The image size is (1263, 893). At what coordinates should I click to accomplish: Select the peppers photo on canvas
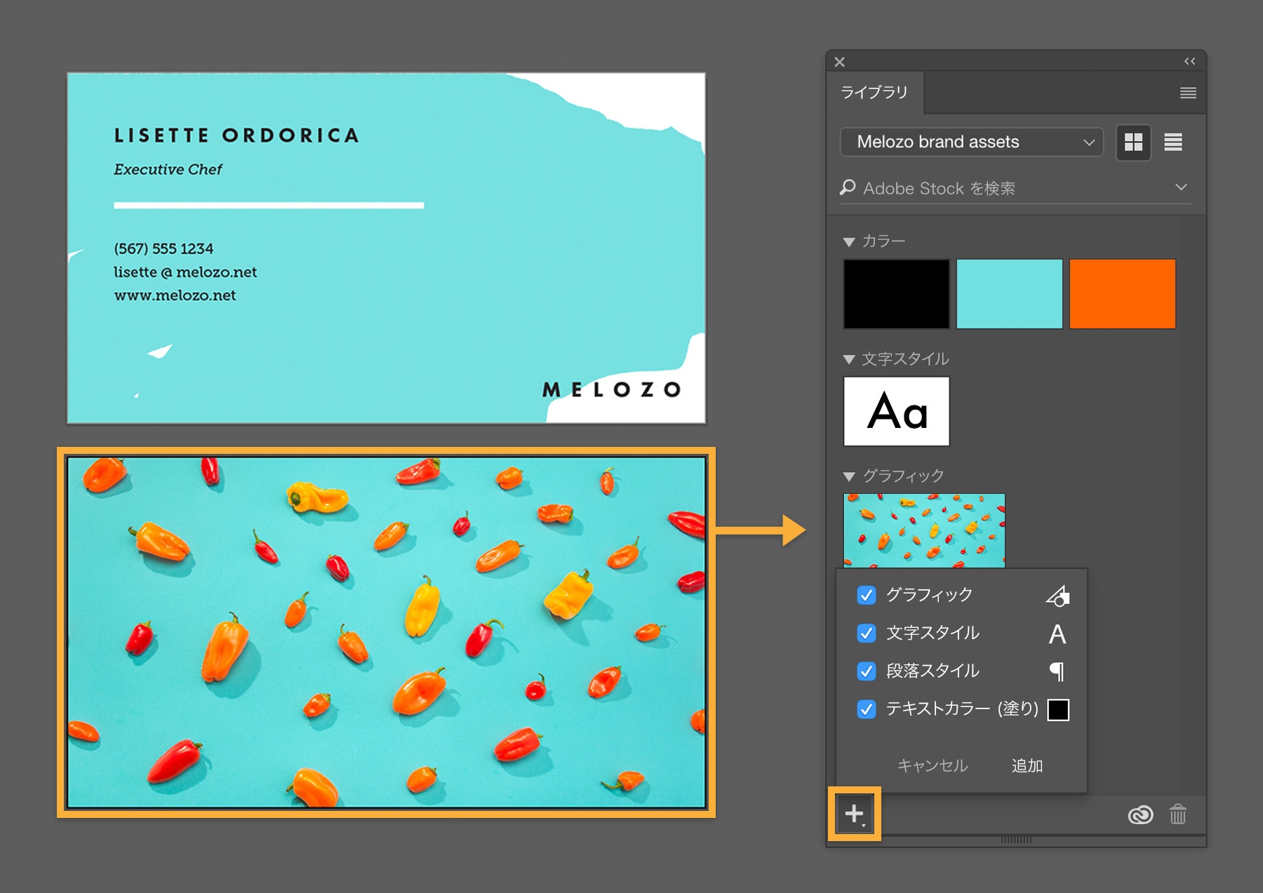tap(387, 633)
